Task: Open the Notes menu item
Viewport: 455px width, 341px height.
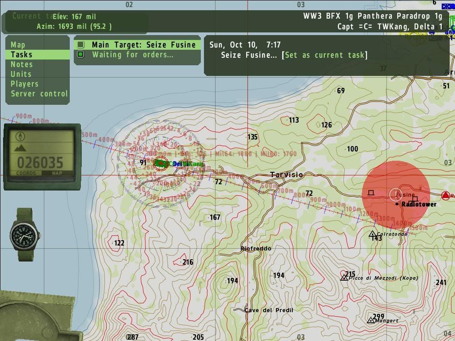Action: (22, 64)
